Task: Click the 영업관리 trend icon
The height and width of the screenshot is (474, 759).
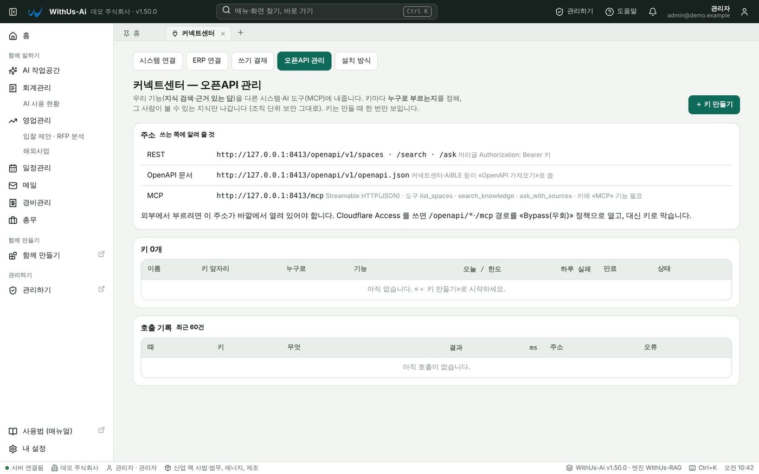Action: point(13,120)
